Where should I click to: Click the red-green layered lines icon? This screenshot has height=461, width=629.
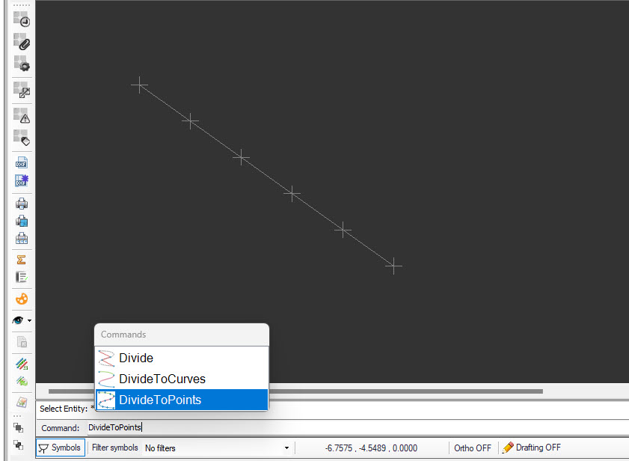click(22, 364)
